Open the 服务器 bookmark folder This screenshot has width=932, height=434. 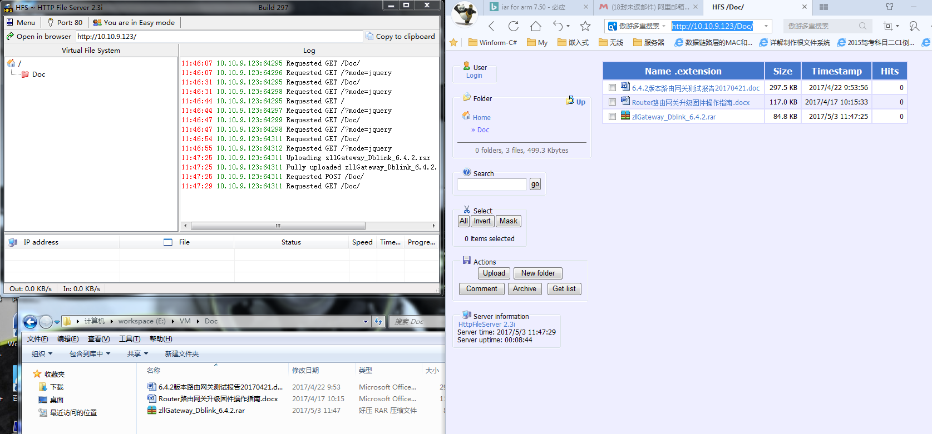click(x=649, y=42)
